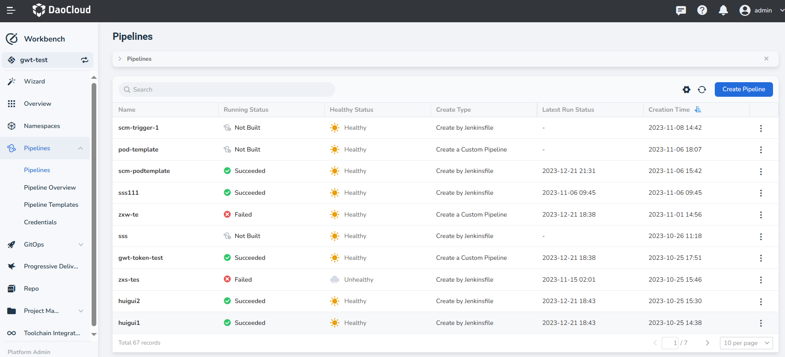Collapse sidebar using hamburger menu icon
This screenshot has height=357, width=785.
point(11,10)
